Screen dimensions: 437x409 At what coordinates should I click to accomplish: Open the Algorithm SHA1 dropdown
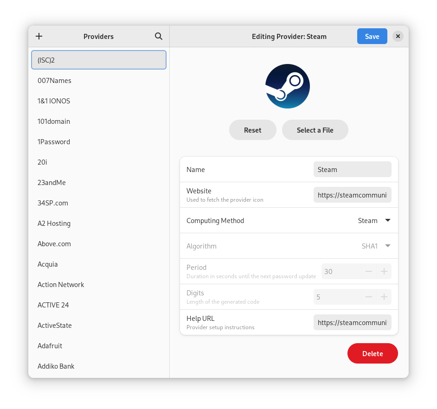coord(376,246)
